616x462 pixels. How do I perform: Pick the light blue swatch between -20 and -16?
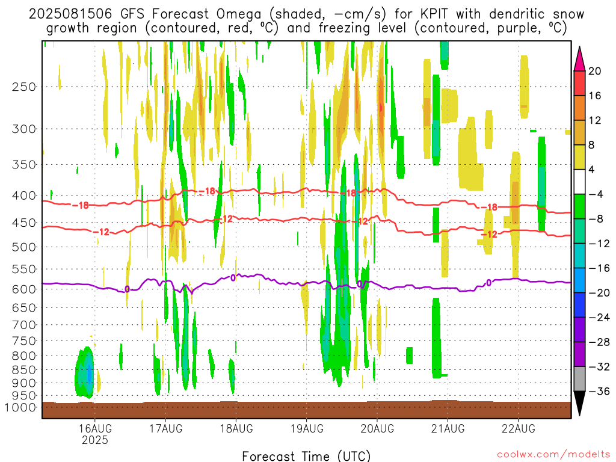(x=579, y=280)
